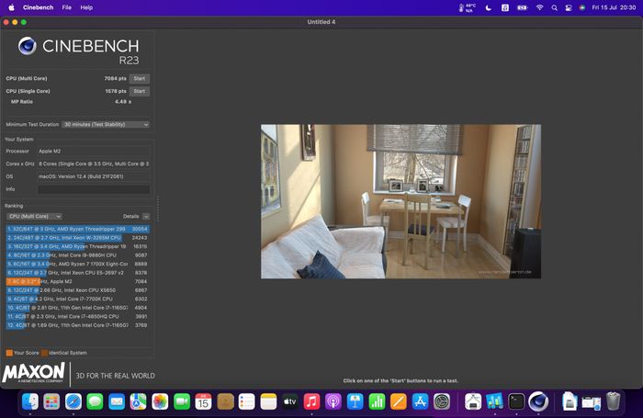Open the Cinebench application menu
643x418 pixels.
pyautogui.click(x=39, y=7)
